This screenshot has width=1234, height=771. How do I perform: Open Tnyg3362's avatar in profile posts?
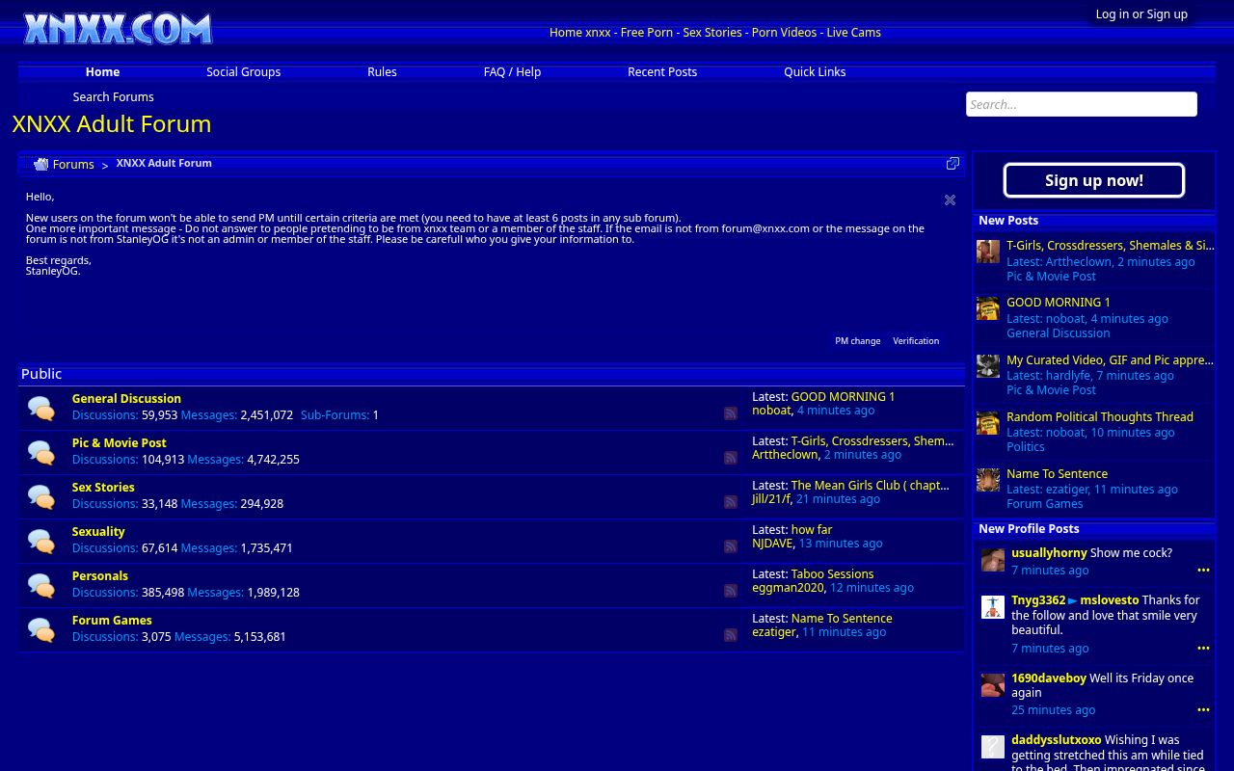coord(993,607)
